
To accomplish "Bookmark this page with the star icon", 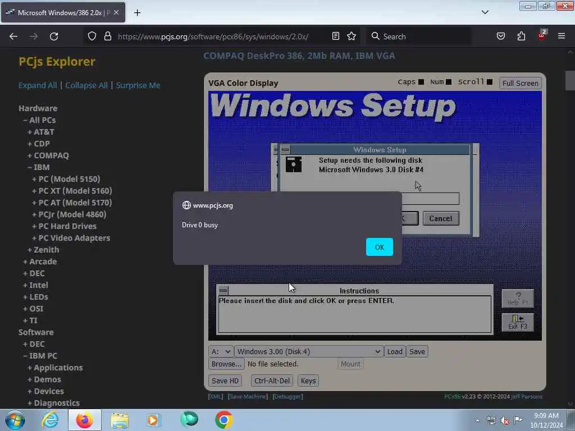I will point(352,36).
